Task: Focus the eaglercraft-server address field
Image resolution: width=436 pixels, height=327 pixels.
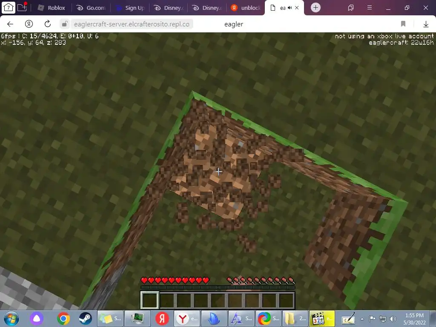Action: 132,24
